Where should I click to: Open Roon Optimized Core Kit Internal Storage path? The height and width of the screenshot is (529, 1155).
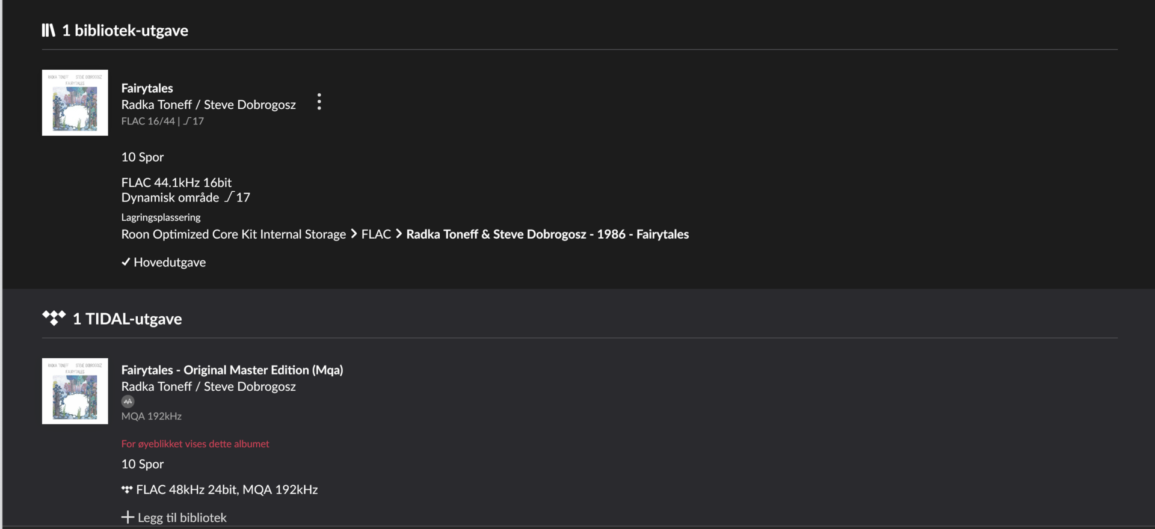233,234
